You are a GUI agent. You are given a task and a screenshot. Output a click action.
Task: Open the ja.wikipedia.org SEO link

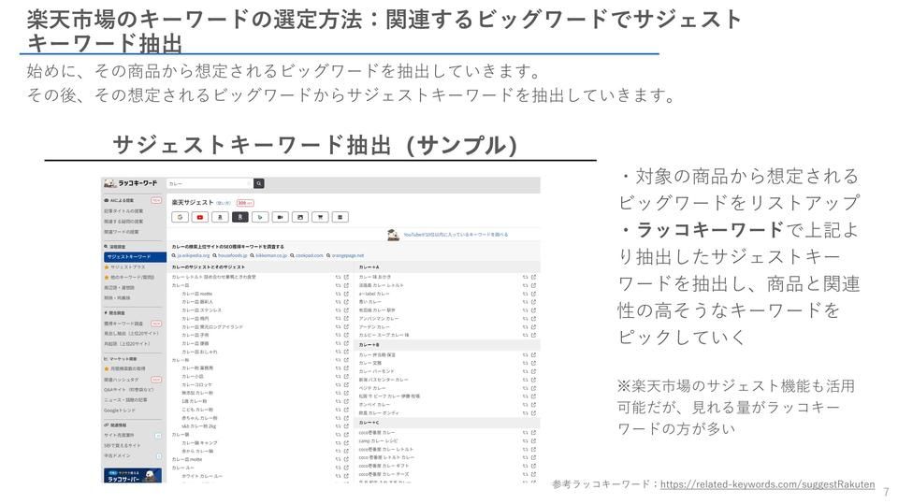pyautogui.click(x=193, y=255)
